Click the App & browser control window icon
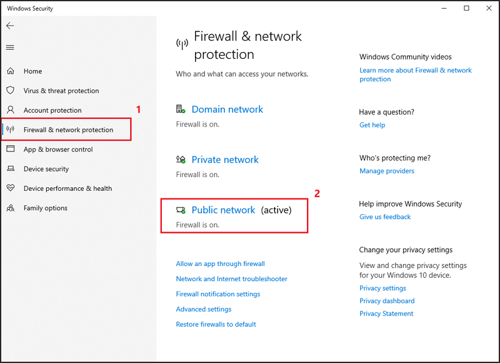Screen dimensions: 500x363 click(x=11, y=149)
